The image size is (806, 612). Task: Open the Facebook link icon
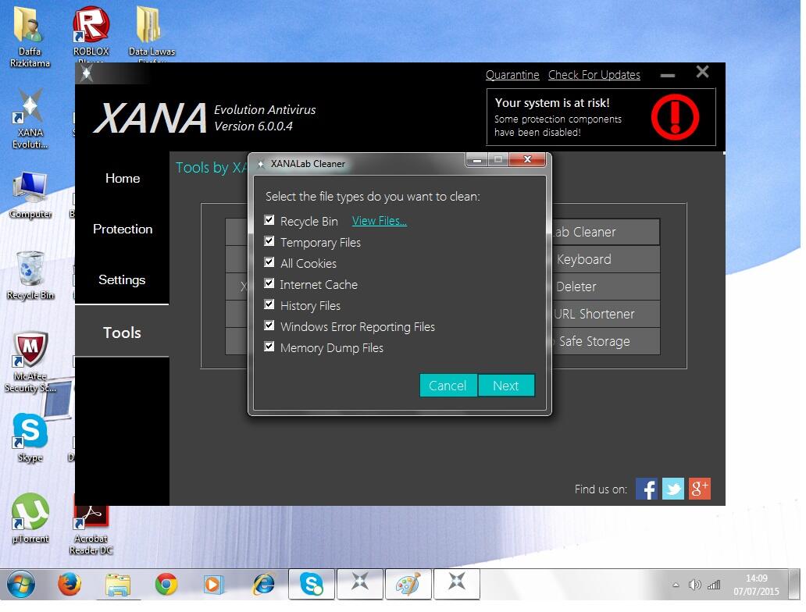pos(646,489)
